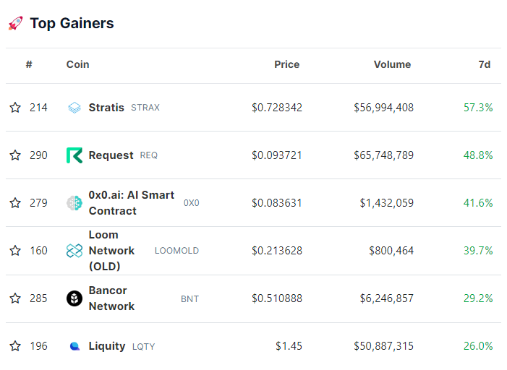Click the Request coin logo icon
Screen dimensions: 507x370
click(74, 155)
